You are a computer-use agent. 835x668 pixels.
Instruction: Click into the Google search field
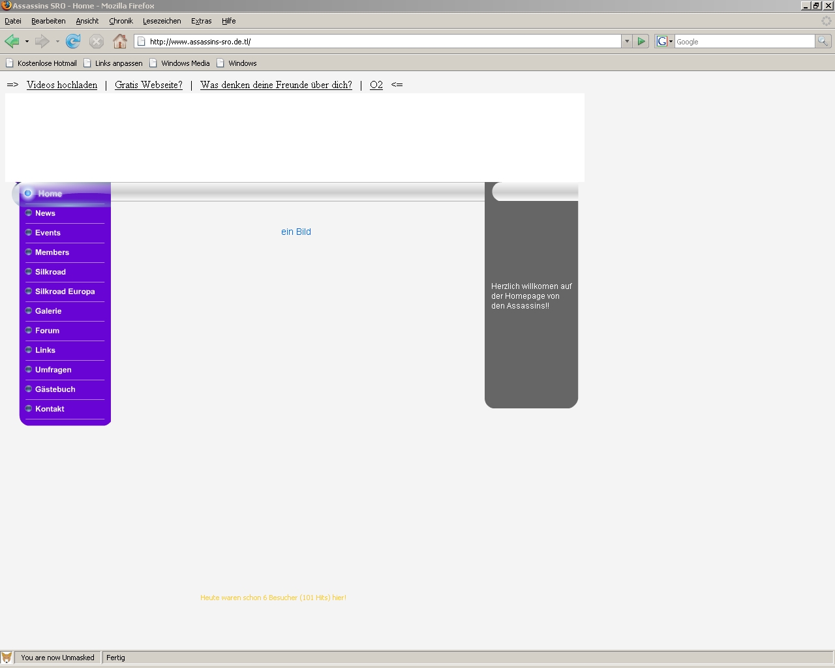pyautogui.click(x=744, y=41)
